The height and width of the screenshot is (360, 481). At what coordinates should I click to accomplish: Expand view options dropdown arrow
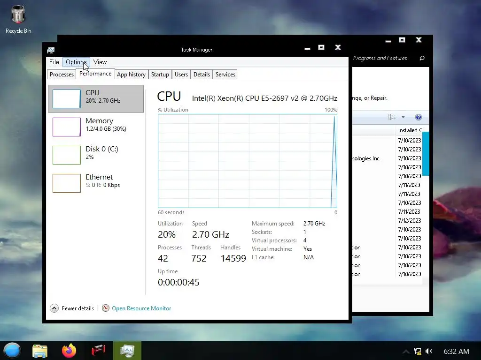(x=403, y=117)
